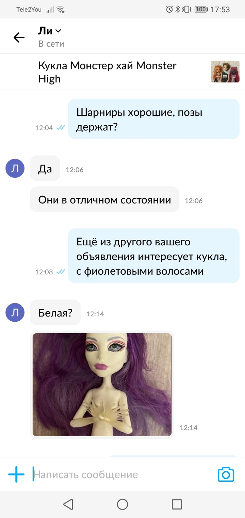
Task: Tap the Л avatar beside "Да" message
Action: click(x=15, y=169)
